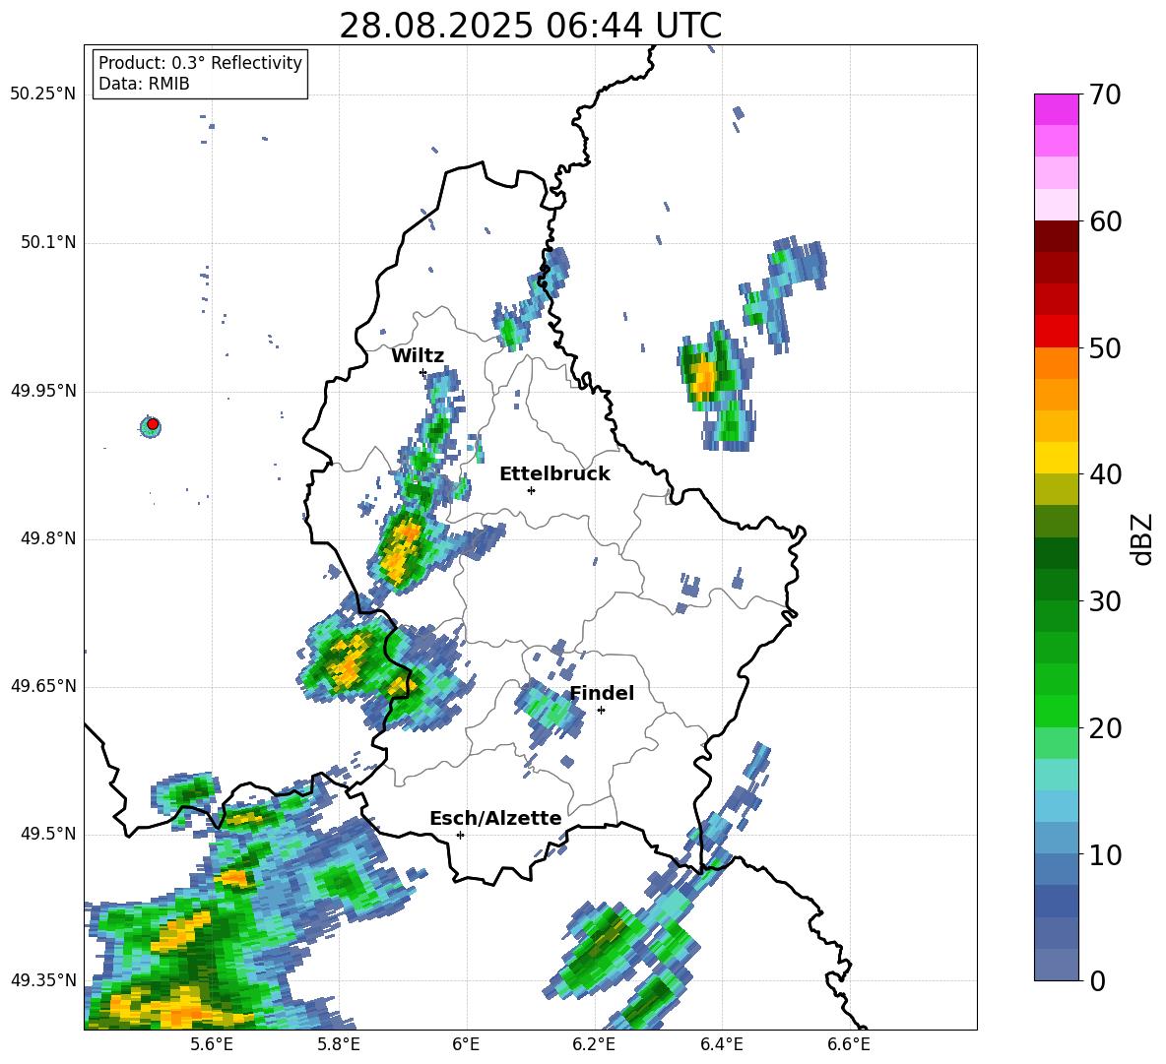The width and height of the screenshot is (1166, 1064).
Task: Click the 10 value on the colorbar
Action: click(x=1105, y=854)
